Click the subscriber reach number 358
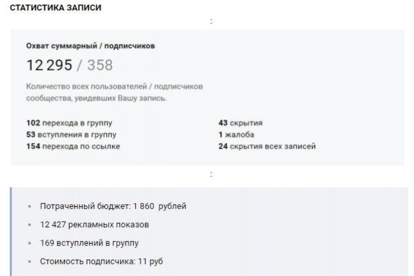 [x=99, y=65]
